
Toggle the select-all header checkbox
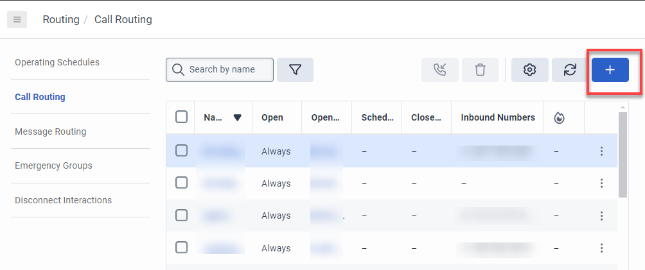coord(181,117)
